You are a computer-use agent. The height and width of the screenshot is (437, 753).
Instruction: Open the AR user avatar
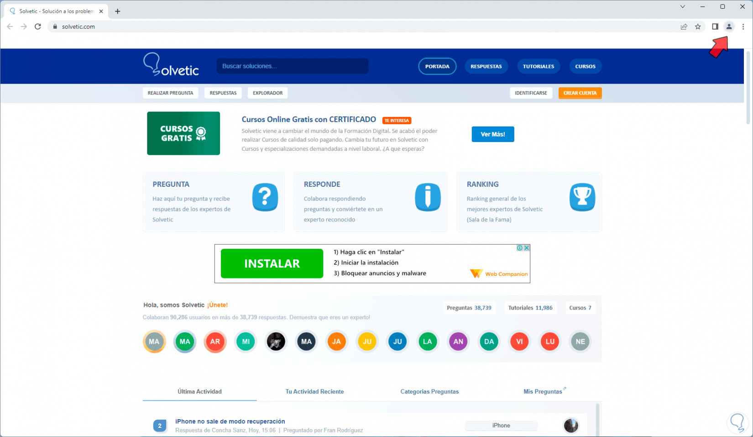click(x=215, y=342)
